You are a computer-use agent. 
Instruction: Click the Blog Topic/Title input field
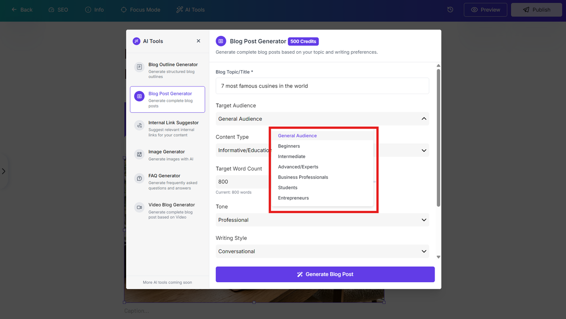(322, 86)
